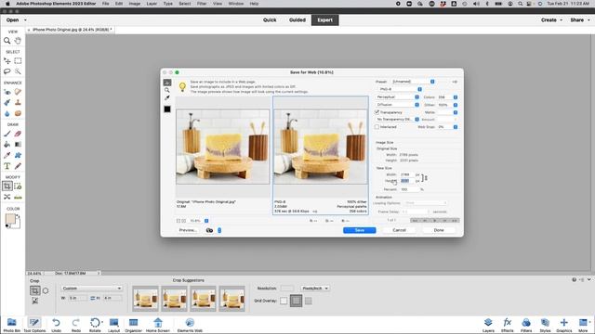Select the Content-Aware Move tool
The image size is (595, 334).
[7, 197]
